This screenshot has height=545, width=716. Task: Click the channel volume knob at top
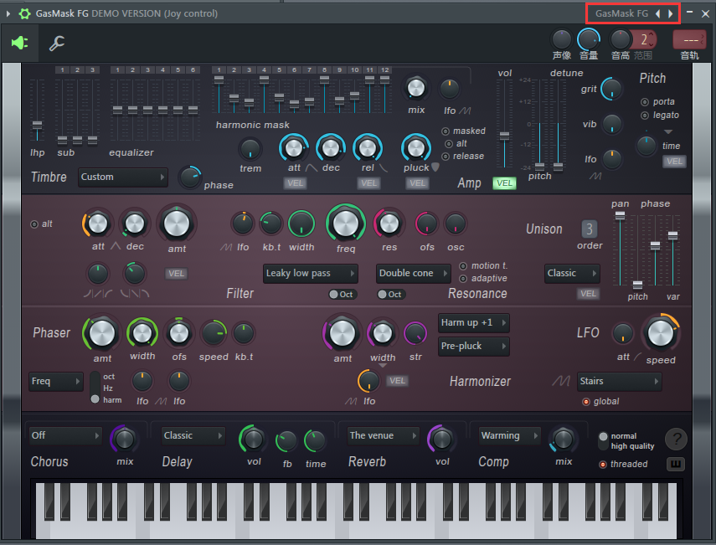pyautogui.click(x=589, y=39)
